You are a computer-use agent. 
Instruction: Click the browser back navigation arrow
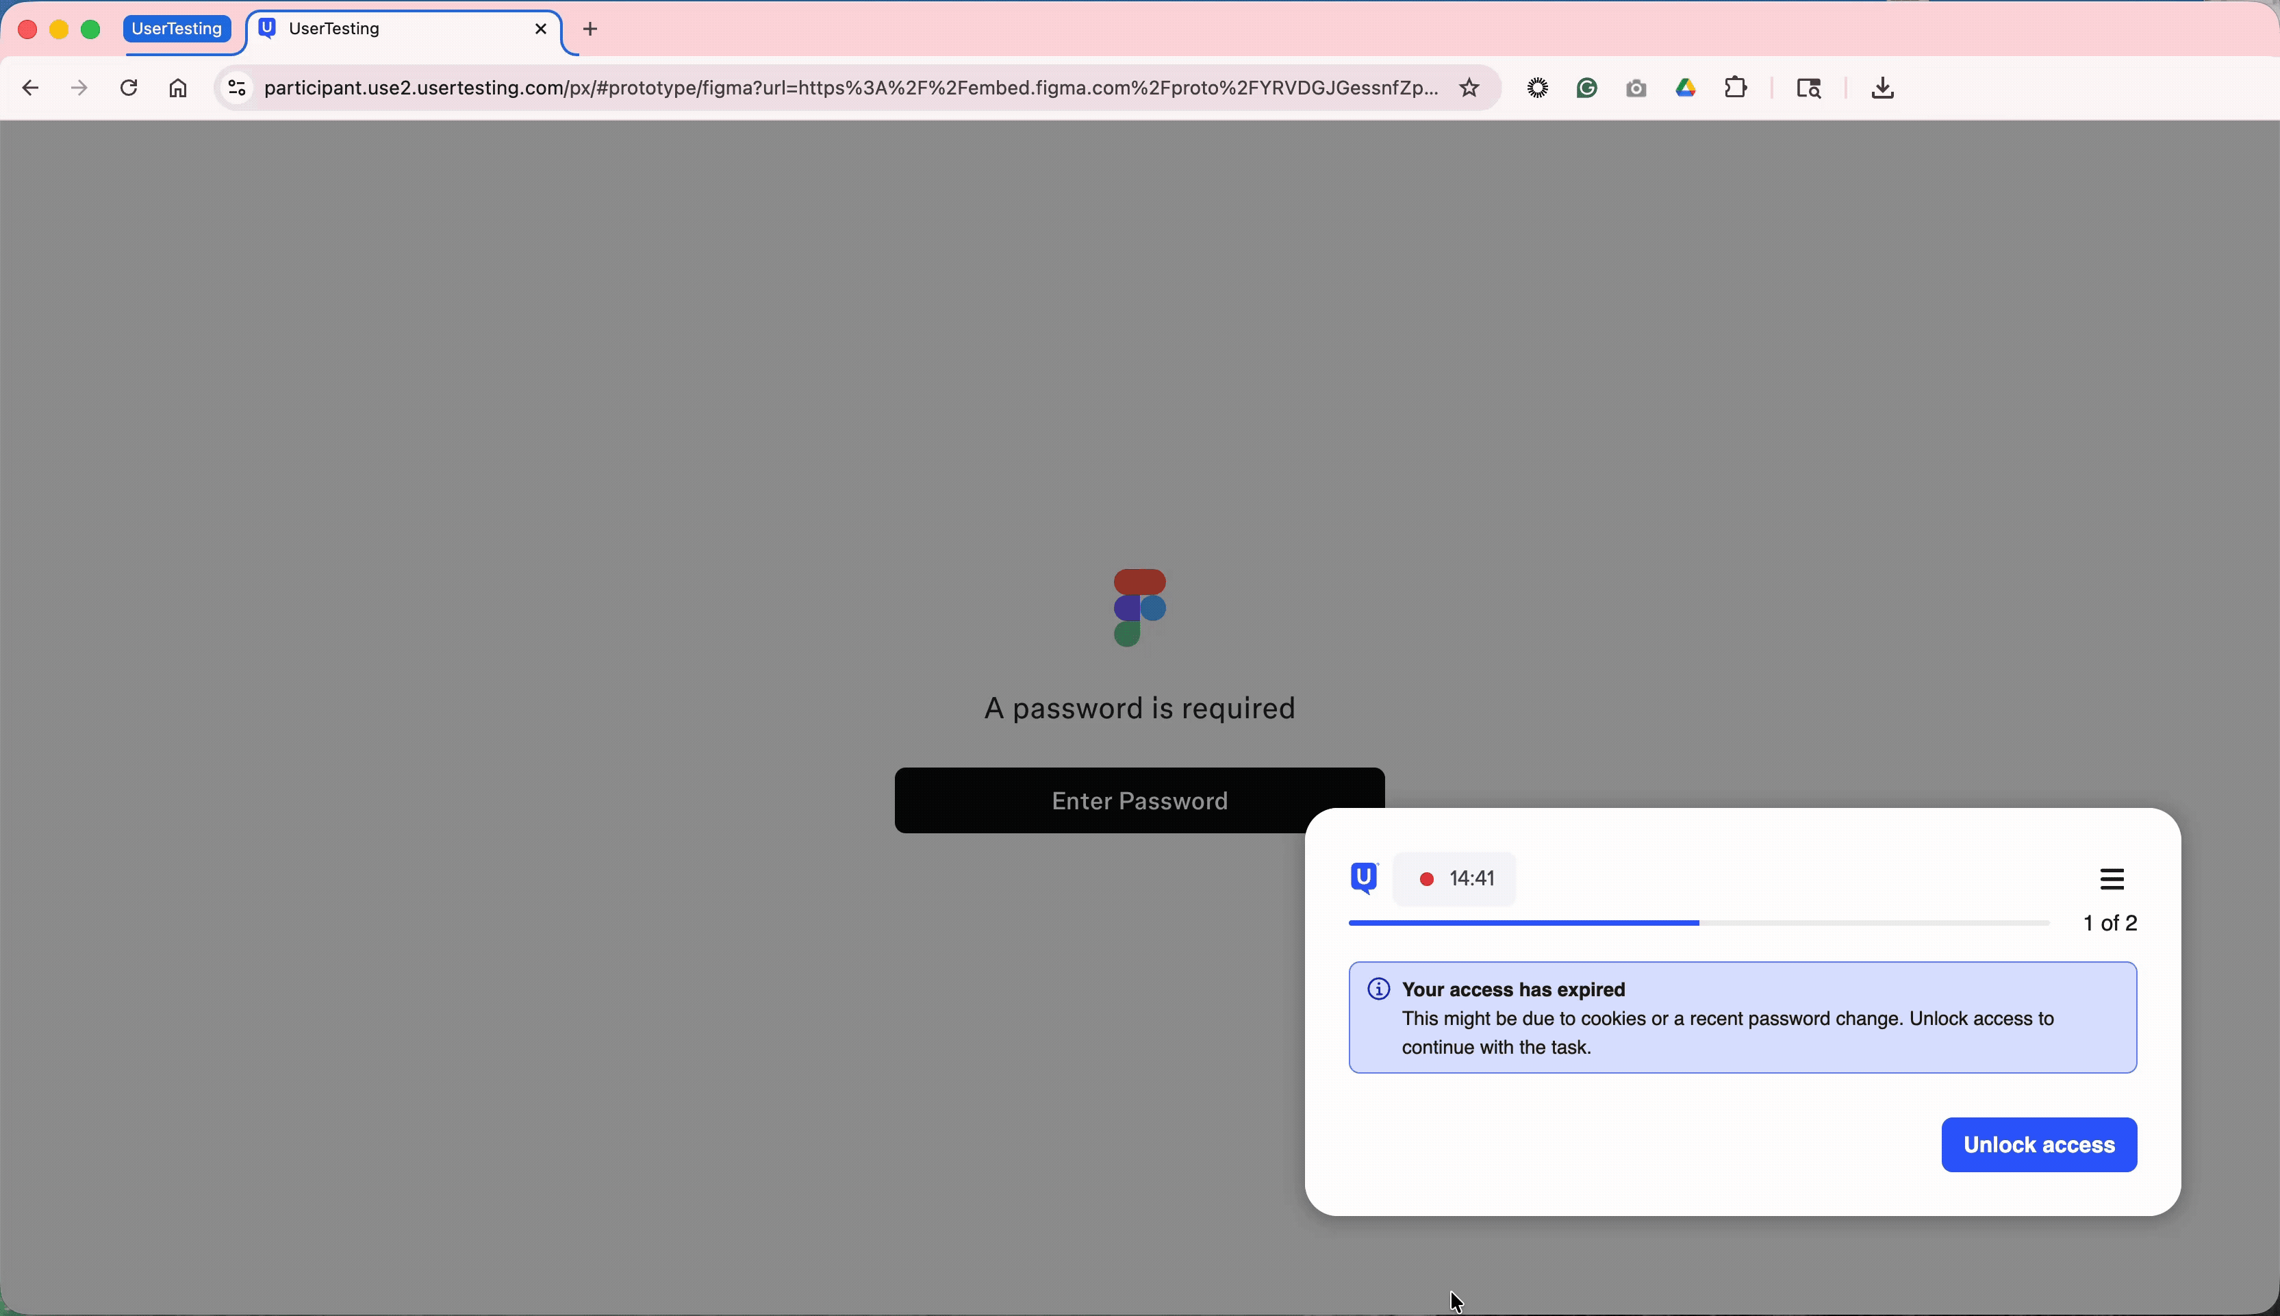coord(31,88)
